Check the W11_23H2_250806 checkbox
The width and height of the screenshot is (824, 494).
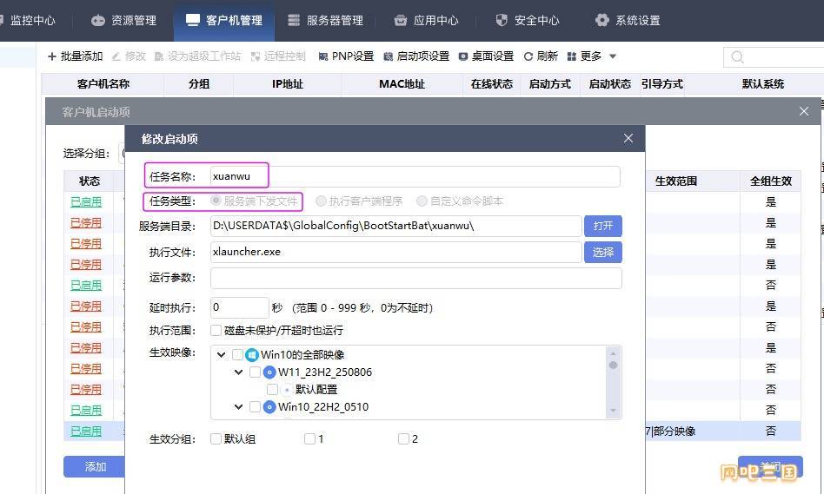[255, 372]
